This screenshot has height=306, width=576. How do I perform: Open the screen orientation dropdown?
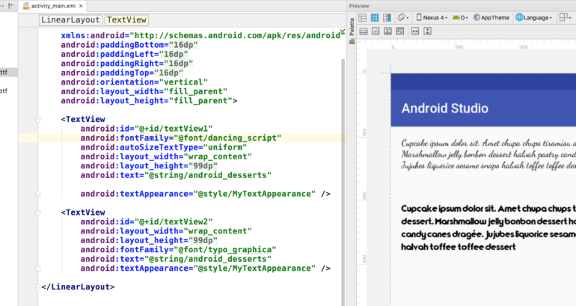pos(403,17)
